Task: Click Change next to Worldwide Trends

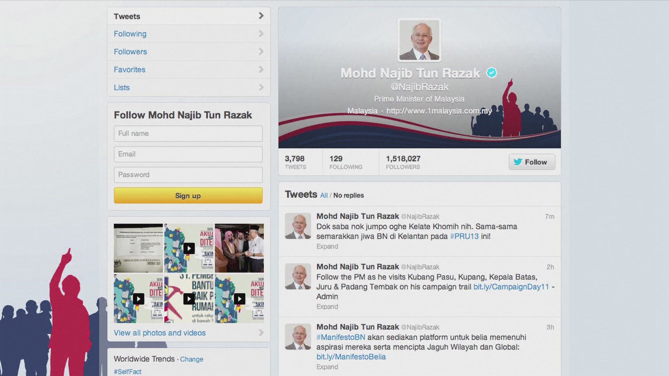Action: [191, 359]
